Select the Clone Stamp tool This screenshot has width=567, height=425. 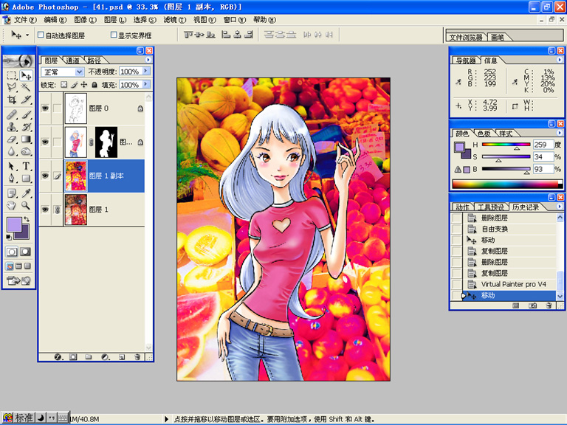[x=12, y=127]
